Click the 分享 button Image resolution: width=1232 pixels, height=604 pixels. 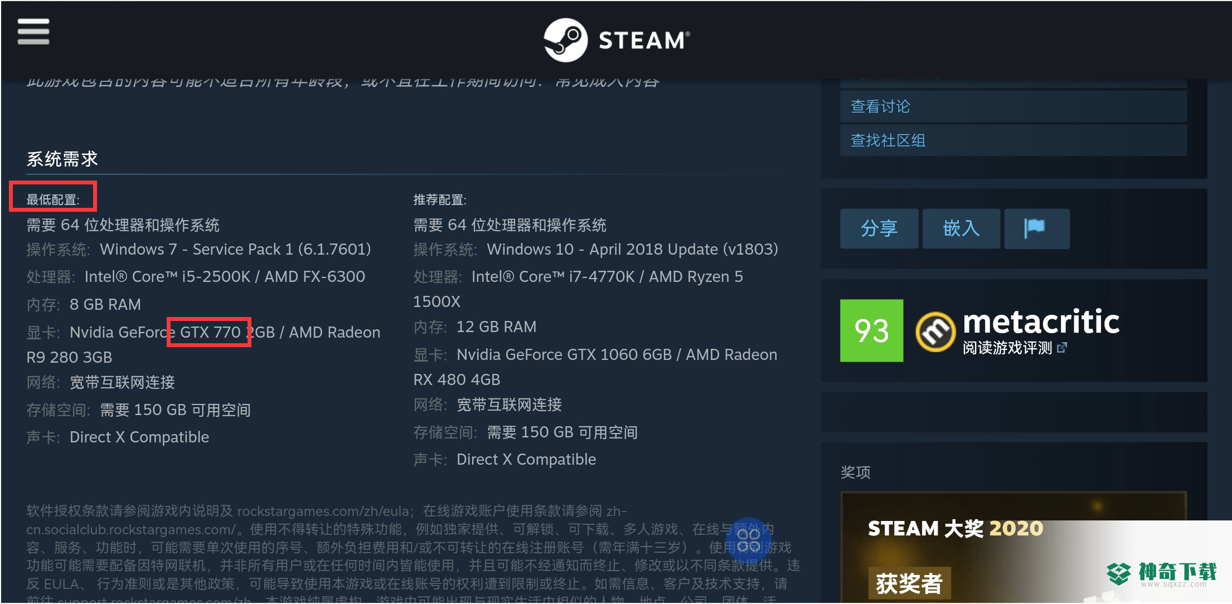(x=879, y=228)
